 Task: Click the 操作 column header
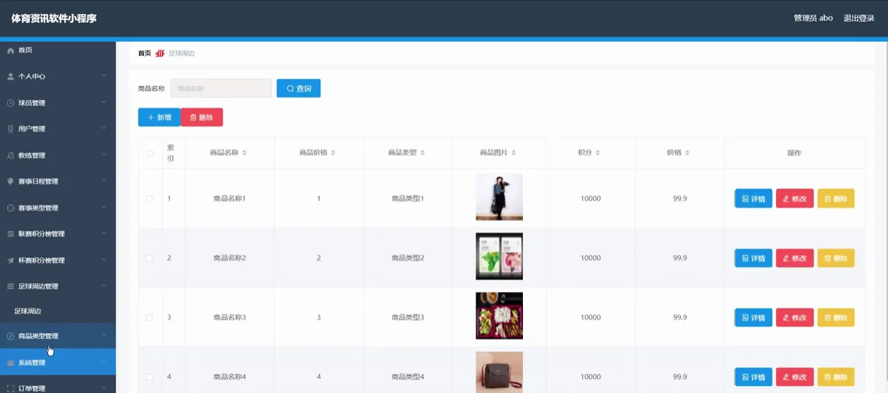(x=794, y=153)
